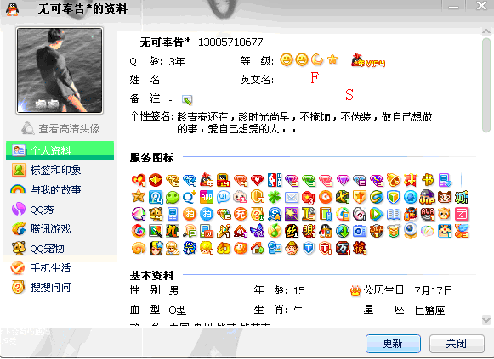Viewport: 494px width, 359px height.
Task: Click the 明 service icon
Action: click(x=309, y=231)
